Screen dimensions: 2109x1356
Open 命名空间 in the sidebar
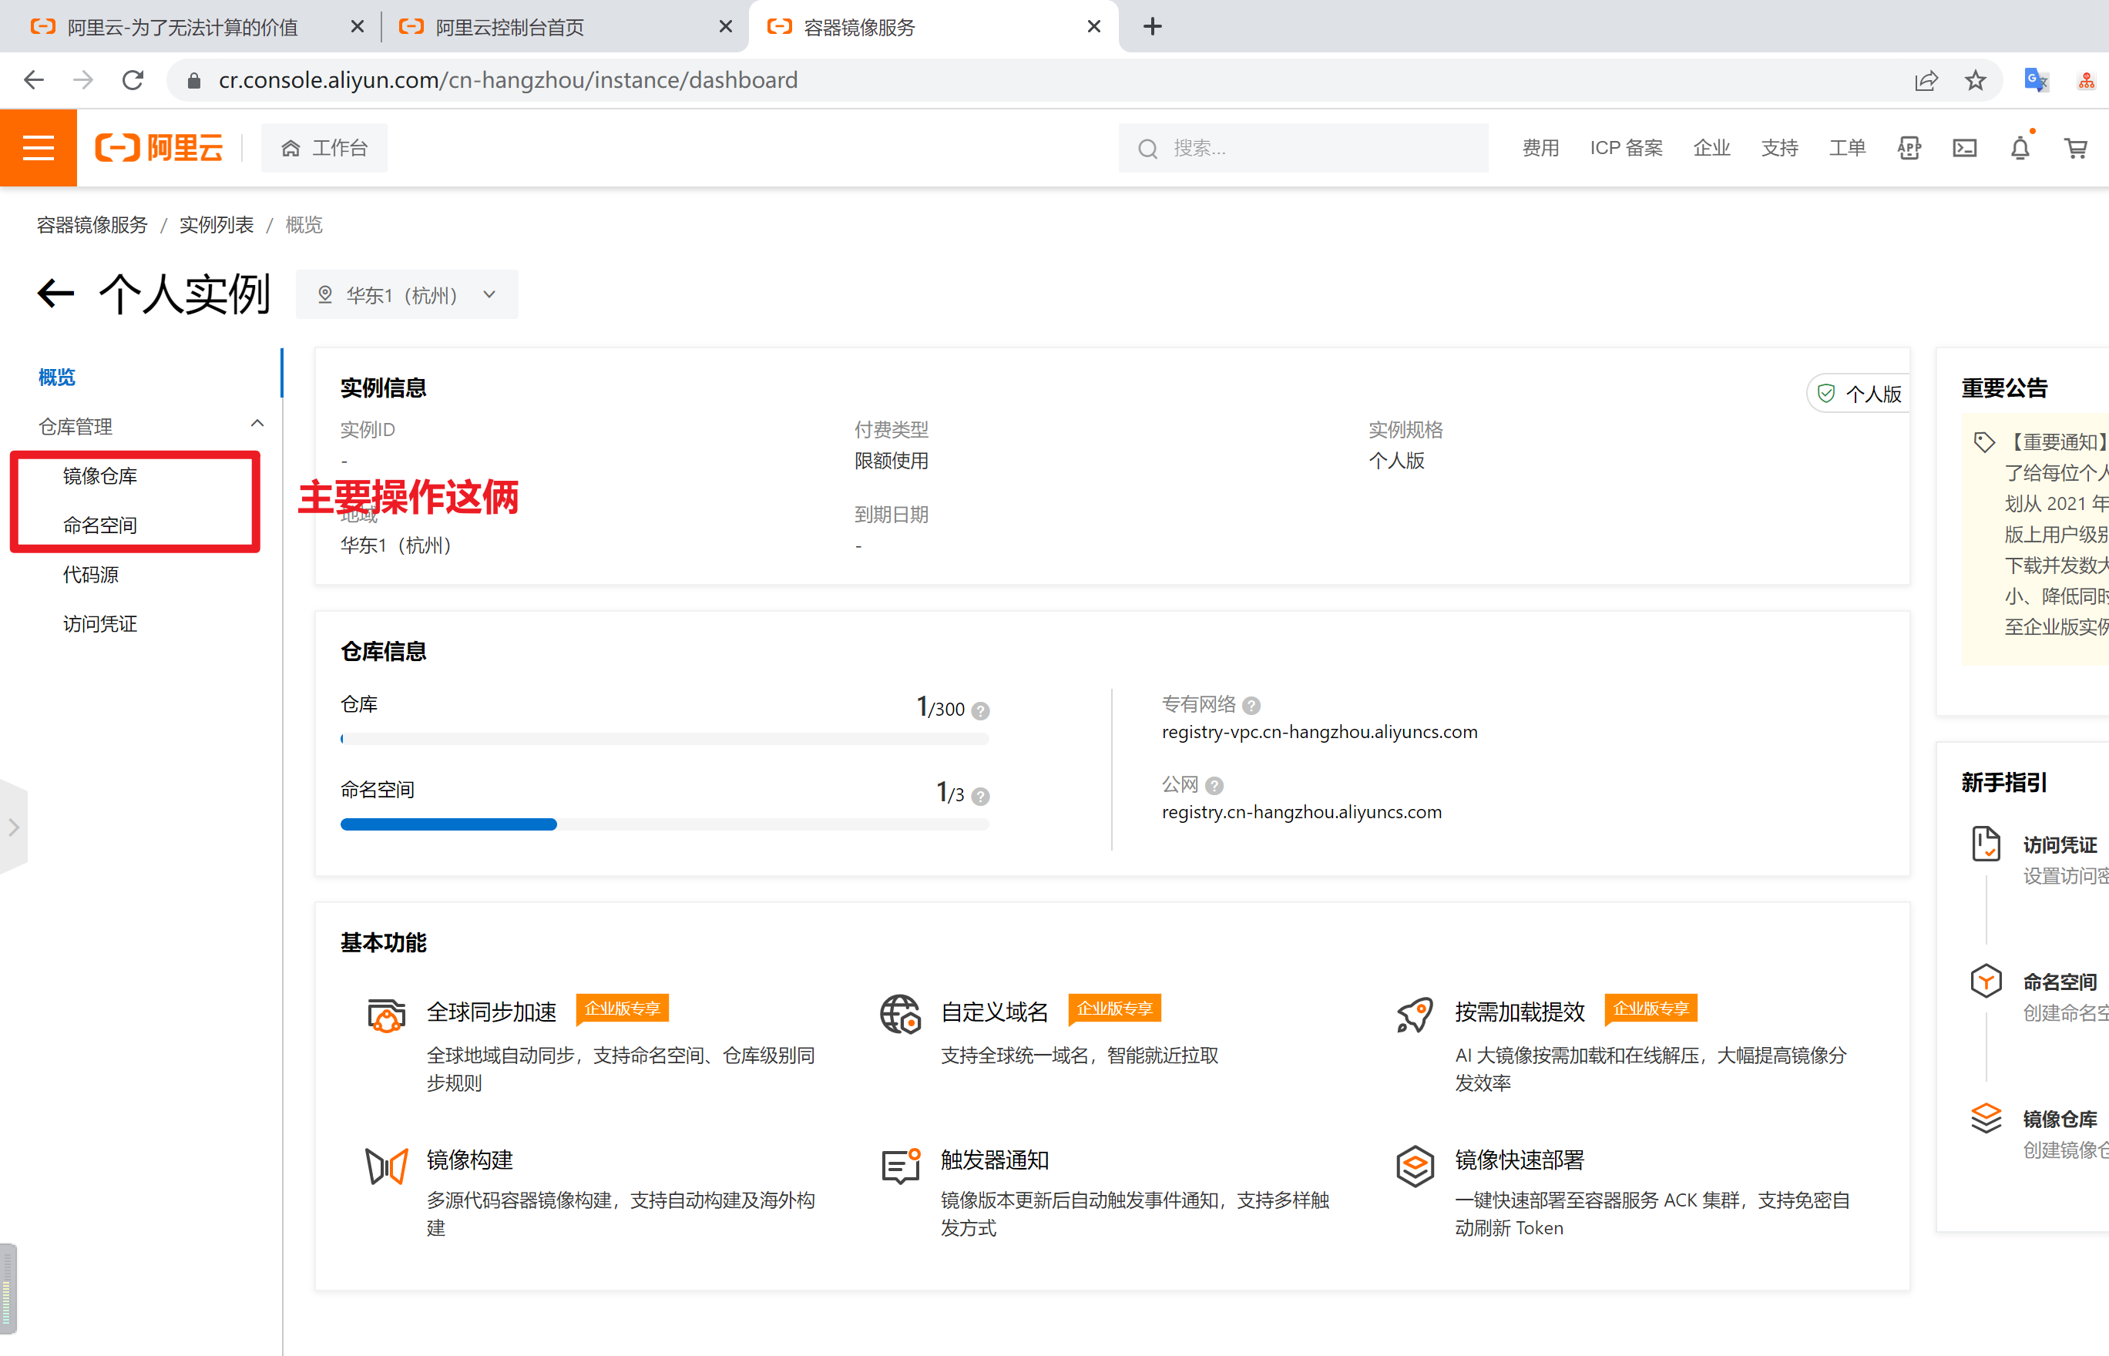click(100, 525)
